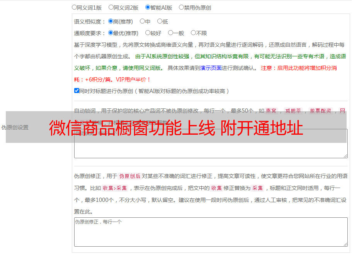Viewport: 352px width, 254px height.
Task: Click the red 注意 points warning text
Action: [206, 74]
